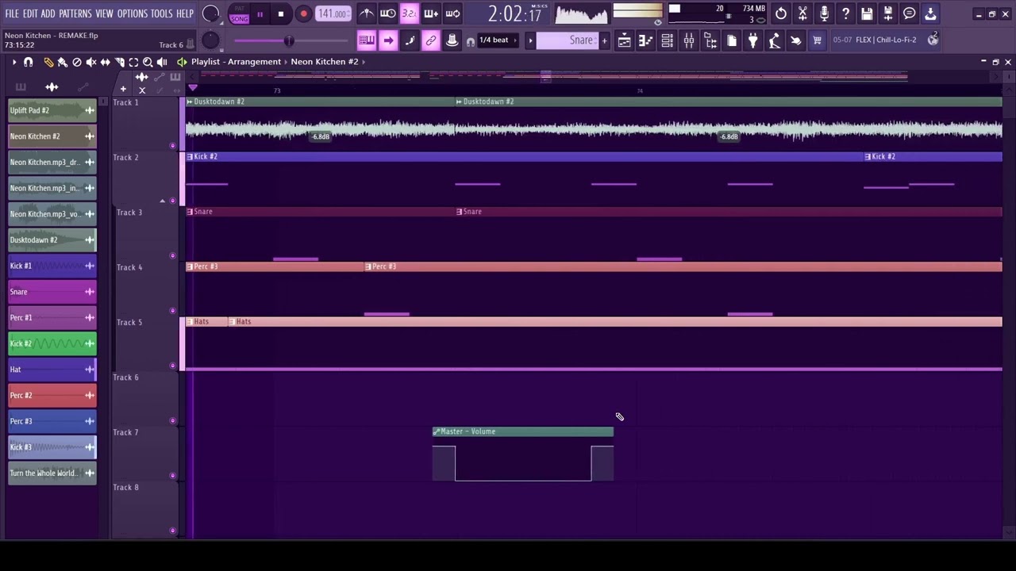
Task: Select Turn the Whole World clip in picker
Action: 52,473
